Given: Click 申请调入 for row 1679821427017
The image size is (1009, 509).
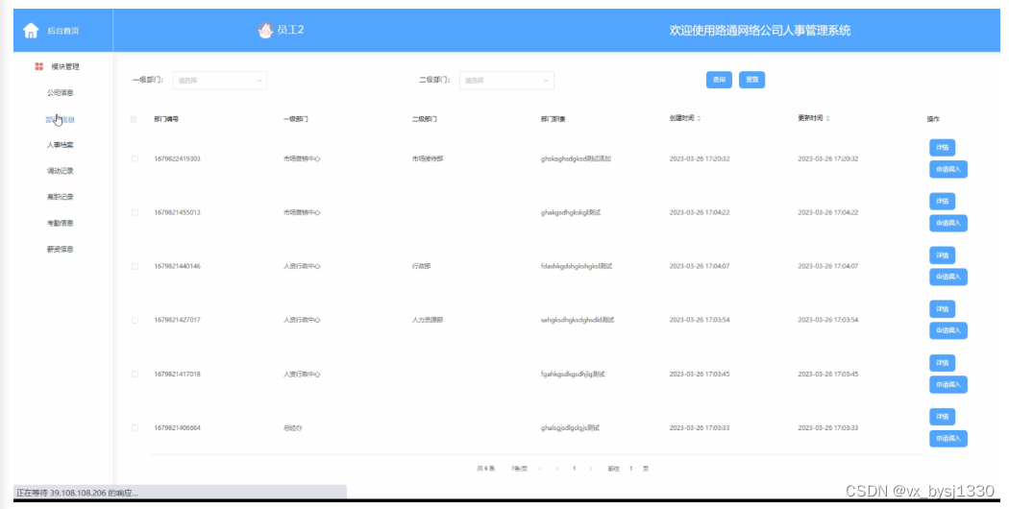Looking at the screenshot, I should [947, 330].
